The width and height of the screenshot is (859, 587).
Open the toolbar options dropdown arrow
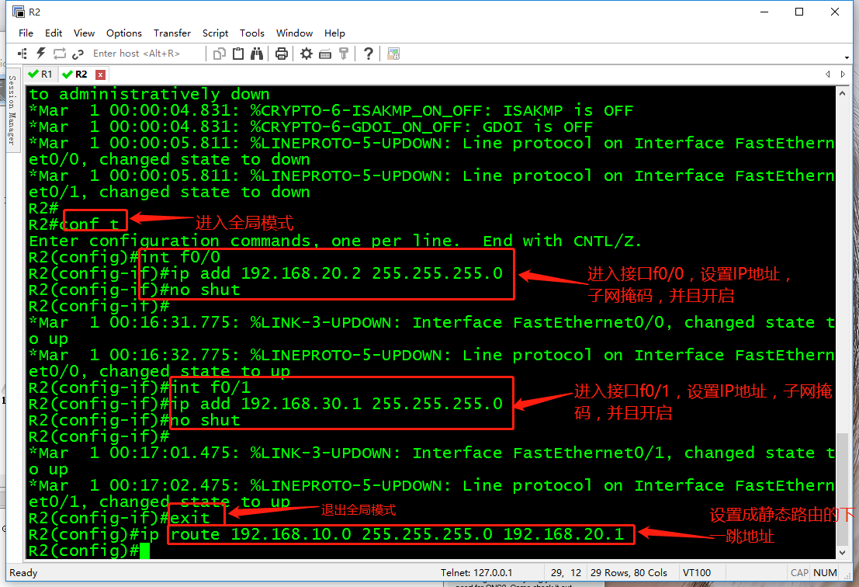tap(847, 57)
